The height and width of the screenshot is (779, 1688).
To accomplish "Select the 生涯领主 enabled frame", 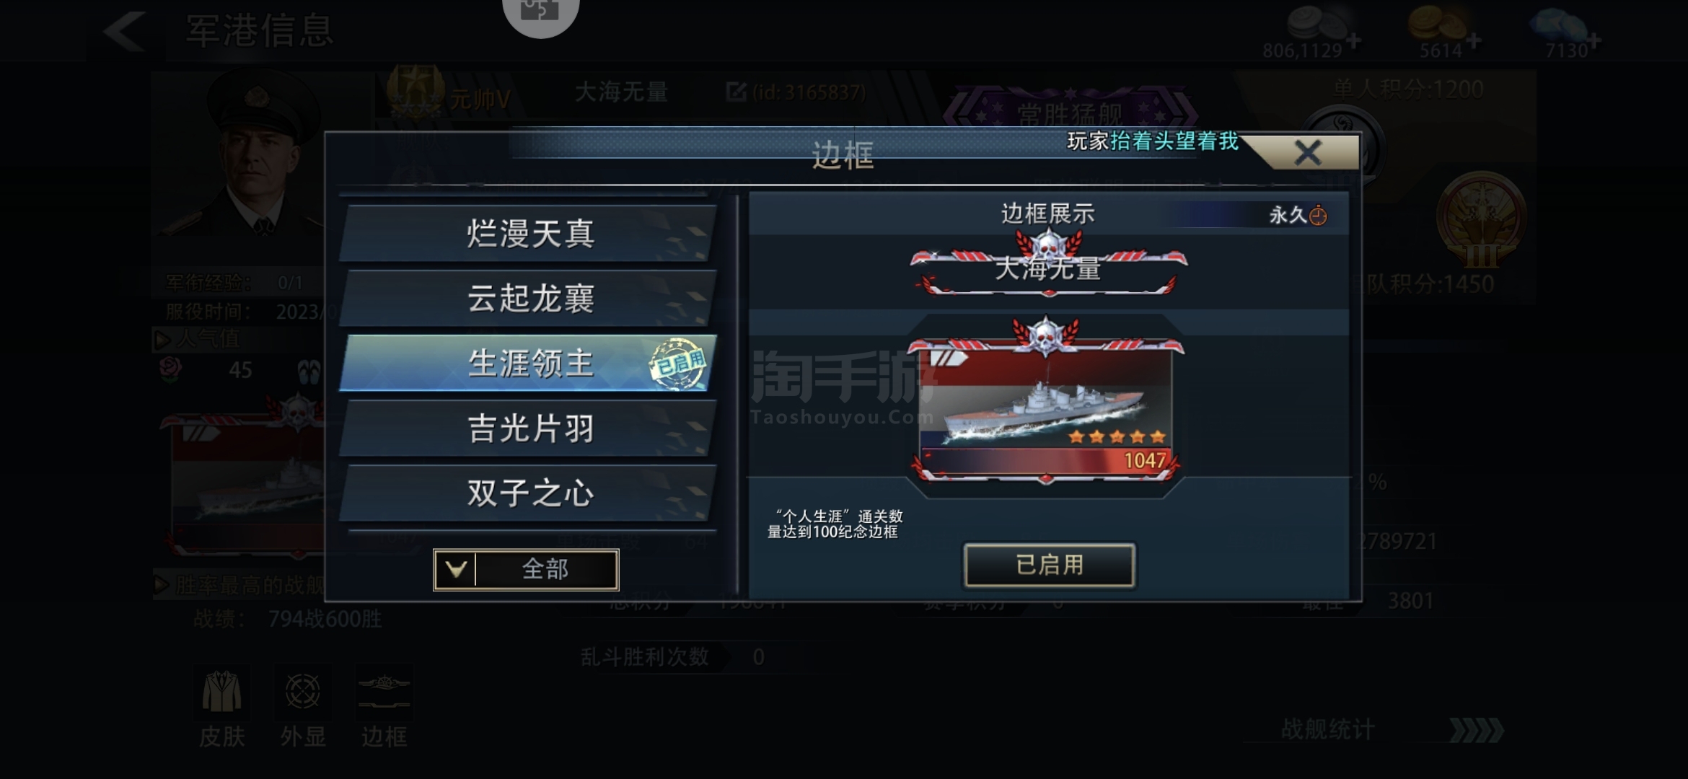I will point(529,363).
